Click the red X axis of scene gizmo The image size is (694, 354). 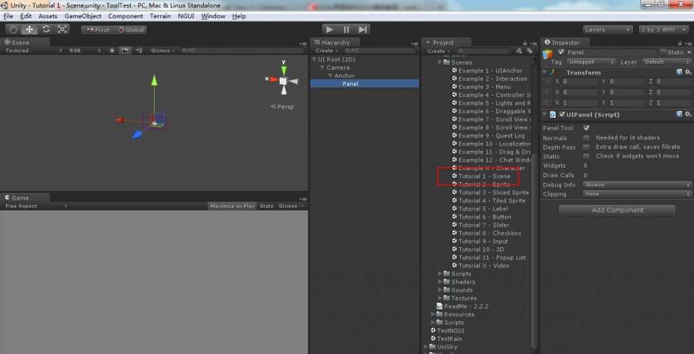[274, 80]
